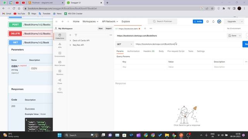Click the request URL input field

click(x=188, y=44)
